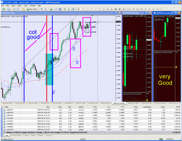Open the chart templates icon
Screen dimensions: 182x141
click(x=73, y=9)
